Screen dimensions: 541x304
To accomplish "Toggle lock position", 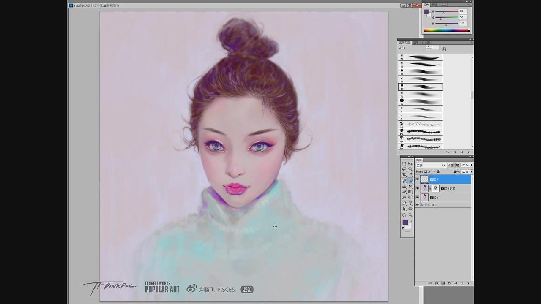I will tap(434, 171).
